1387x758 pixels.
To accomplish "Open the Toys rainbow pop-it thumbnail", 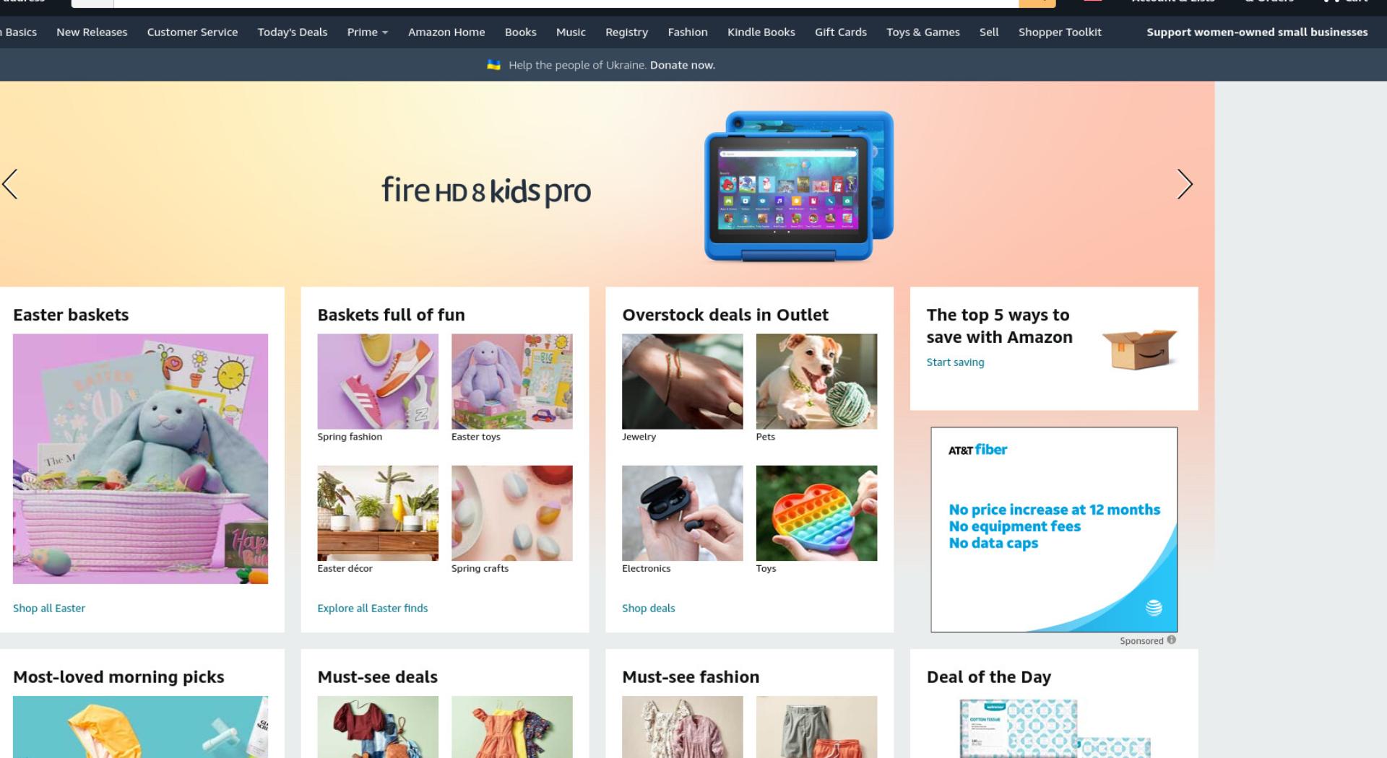I will (x=816, y=513).
